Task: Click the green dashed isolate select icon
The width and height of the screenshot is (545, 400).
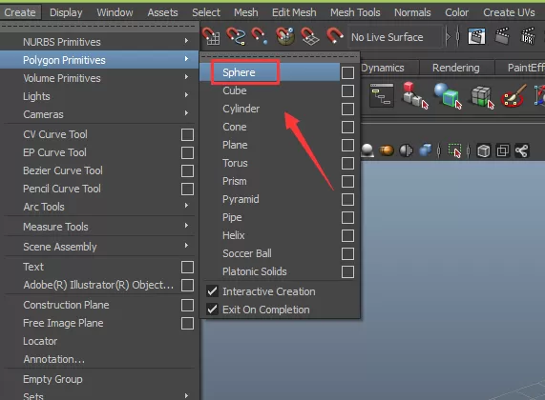Action: (x=454, y=150)
